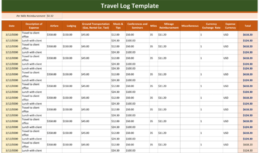The image size is (259, 153).
Task: Click the Miscellaneous column header
Action: click(x=190, y=26)
